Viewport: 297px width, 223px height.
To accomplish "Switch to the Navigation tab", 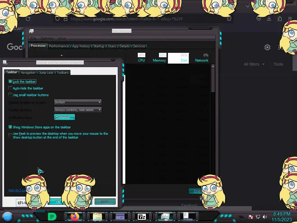I will click(x=28, y=72).
